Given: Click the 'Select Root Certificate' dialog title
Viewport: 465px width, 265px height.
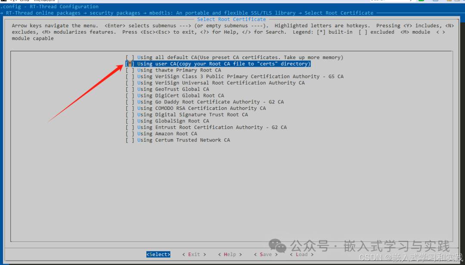Looking at the screenshot, I should pos(232,19).
